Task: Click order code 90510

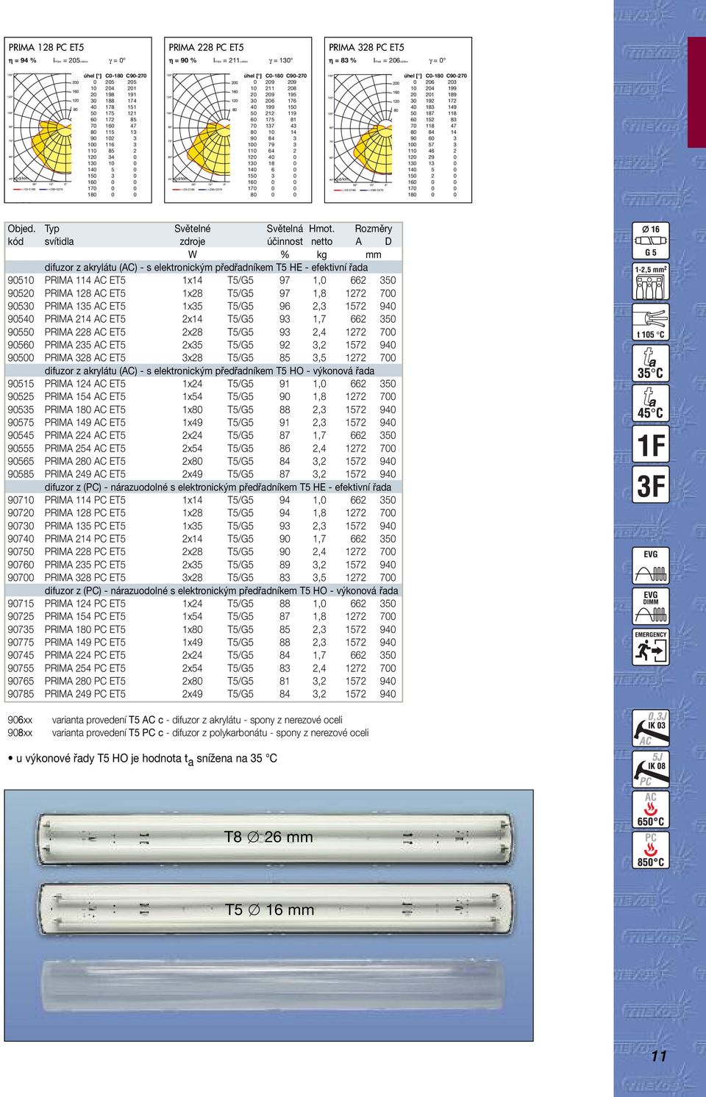Action: (x=21, y=280)
